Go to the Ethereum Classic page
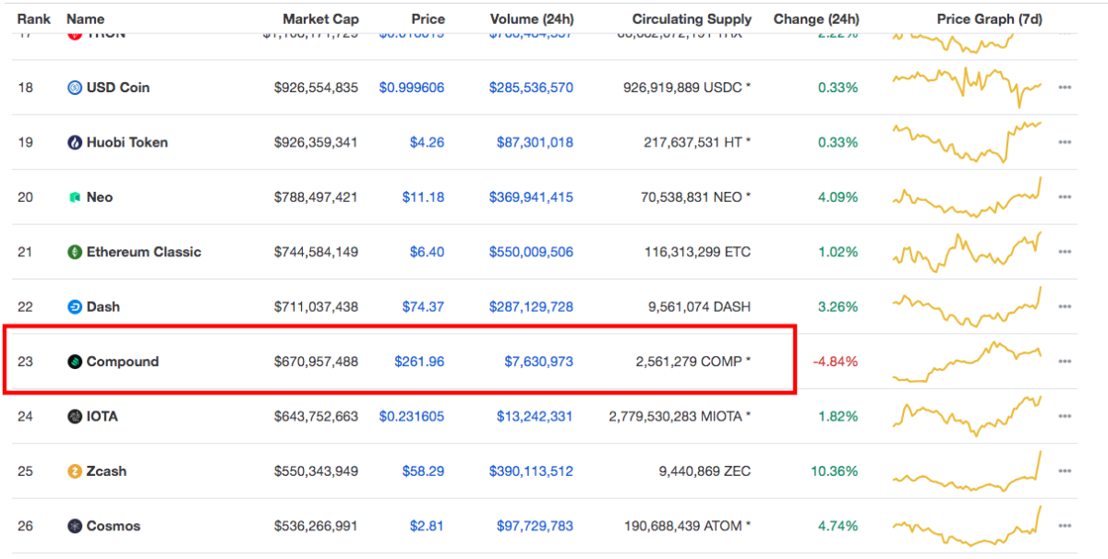1108x559 pixels. [x=144, y=252]
